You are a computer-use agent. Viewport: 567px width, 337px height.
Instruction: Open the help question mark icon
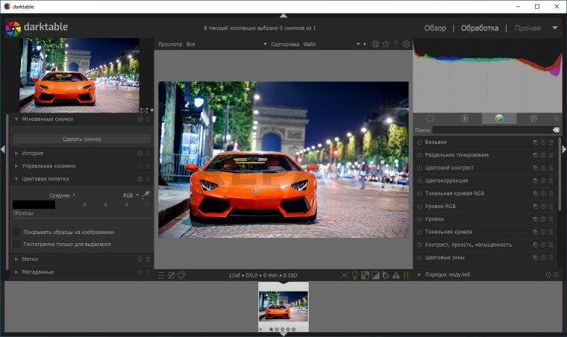(x=396, y=45)
